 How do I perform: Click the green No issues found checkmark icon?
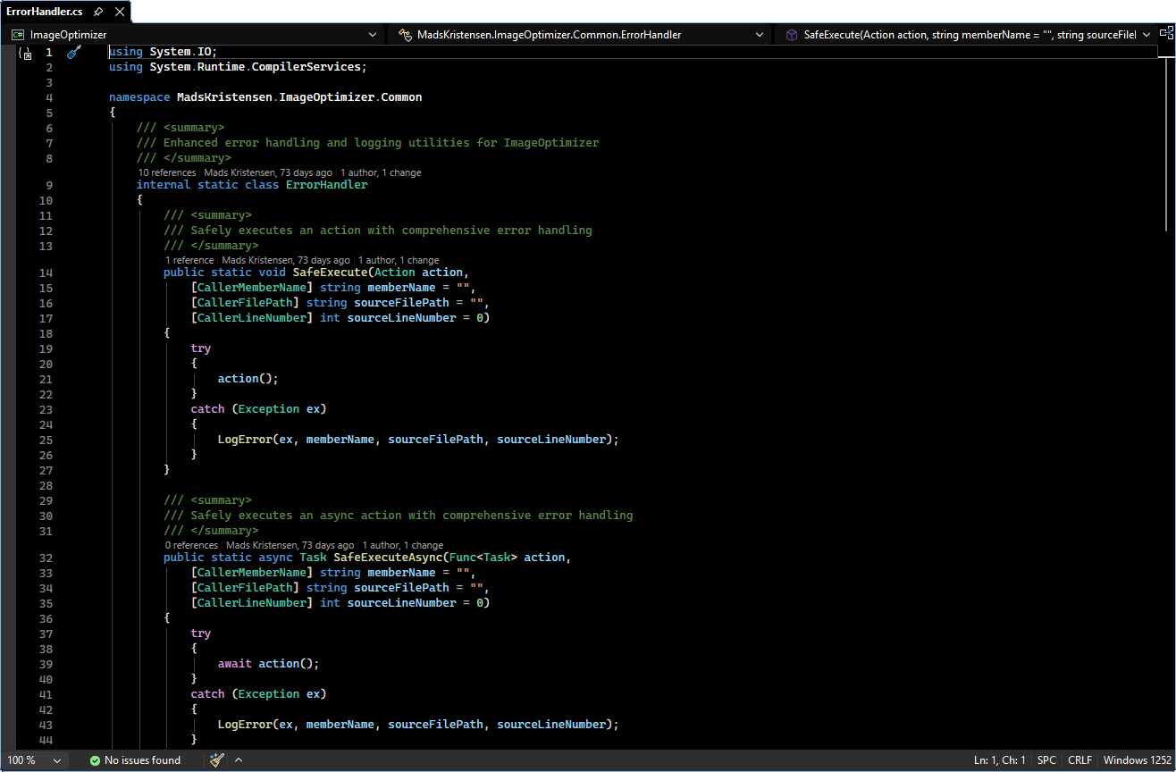tap(95, 760)
